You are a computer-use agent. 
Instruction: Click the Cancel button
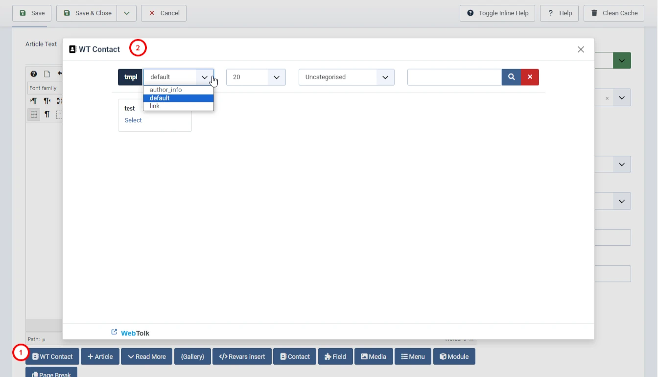coord(164,13)
